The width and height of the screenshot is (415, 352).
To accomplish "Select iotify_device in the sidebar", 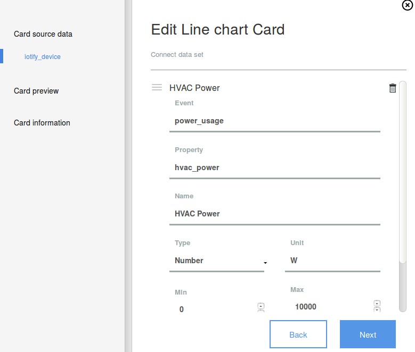I will tap(43, 56).
